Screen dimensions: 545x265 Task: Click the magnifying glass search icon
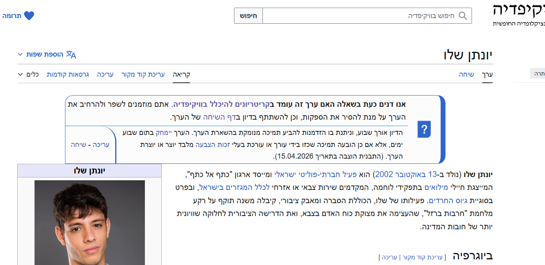463,16
